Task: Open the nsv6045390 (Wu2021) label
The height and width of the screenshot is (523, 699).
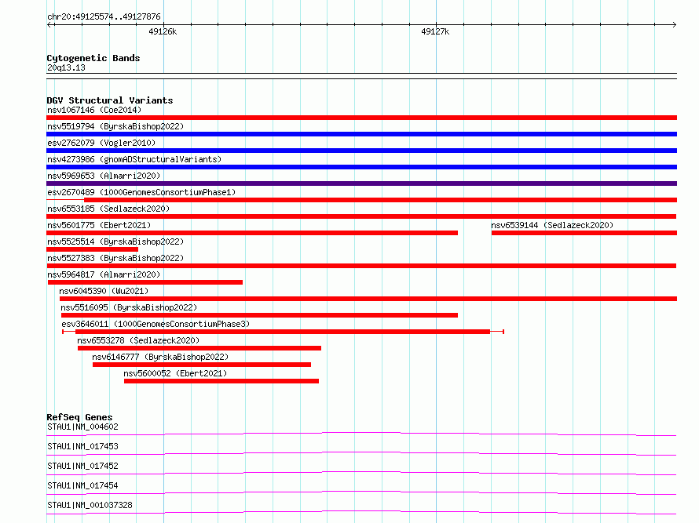Action: [104, 291]
